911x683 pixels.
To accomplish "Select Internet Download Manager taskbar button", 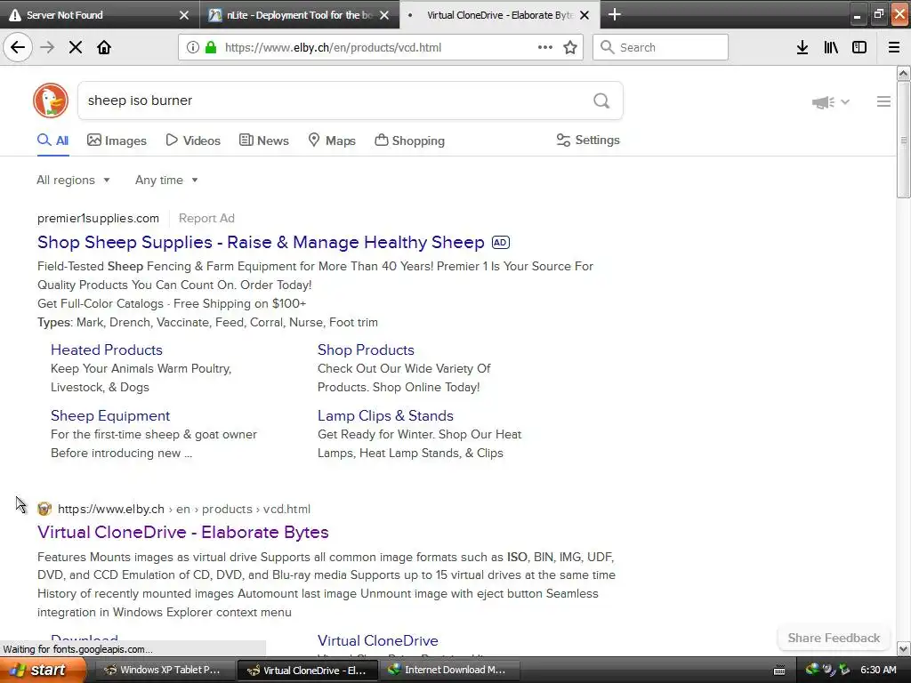I will pos(448,671).
